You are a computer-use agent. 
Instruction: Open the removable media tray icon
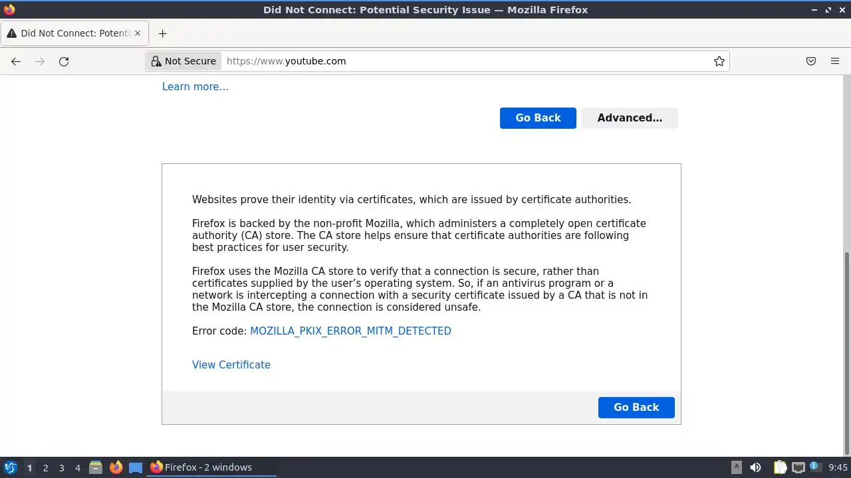736,467
